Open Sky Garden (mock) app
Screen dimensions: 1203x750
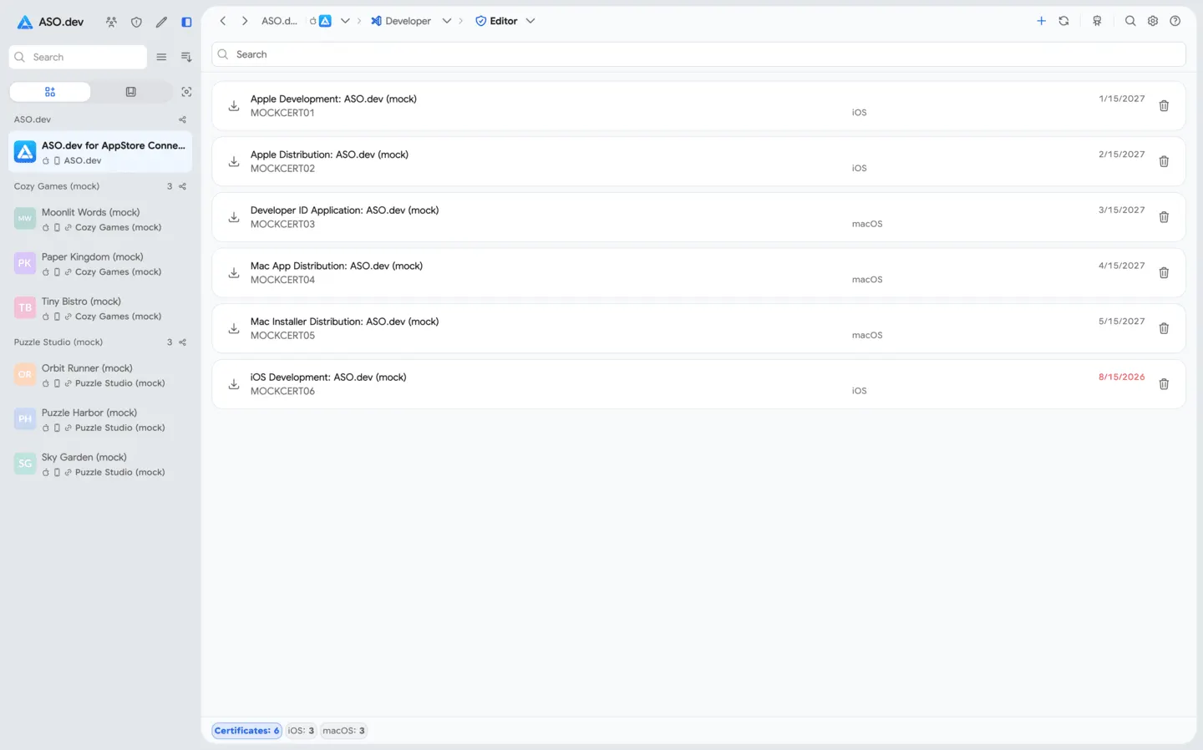100,464
